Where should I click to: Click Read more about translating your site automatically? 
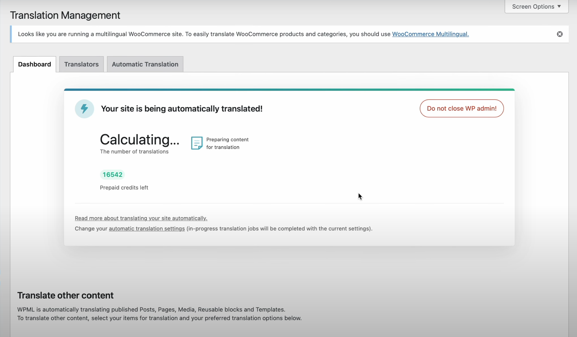141,218
